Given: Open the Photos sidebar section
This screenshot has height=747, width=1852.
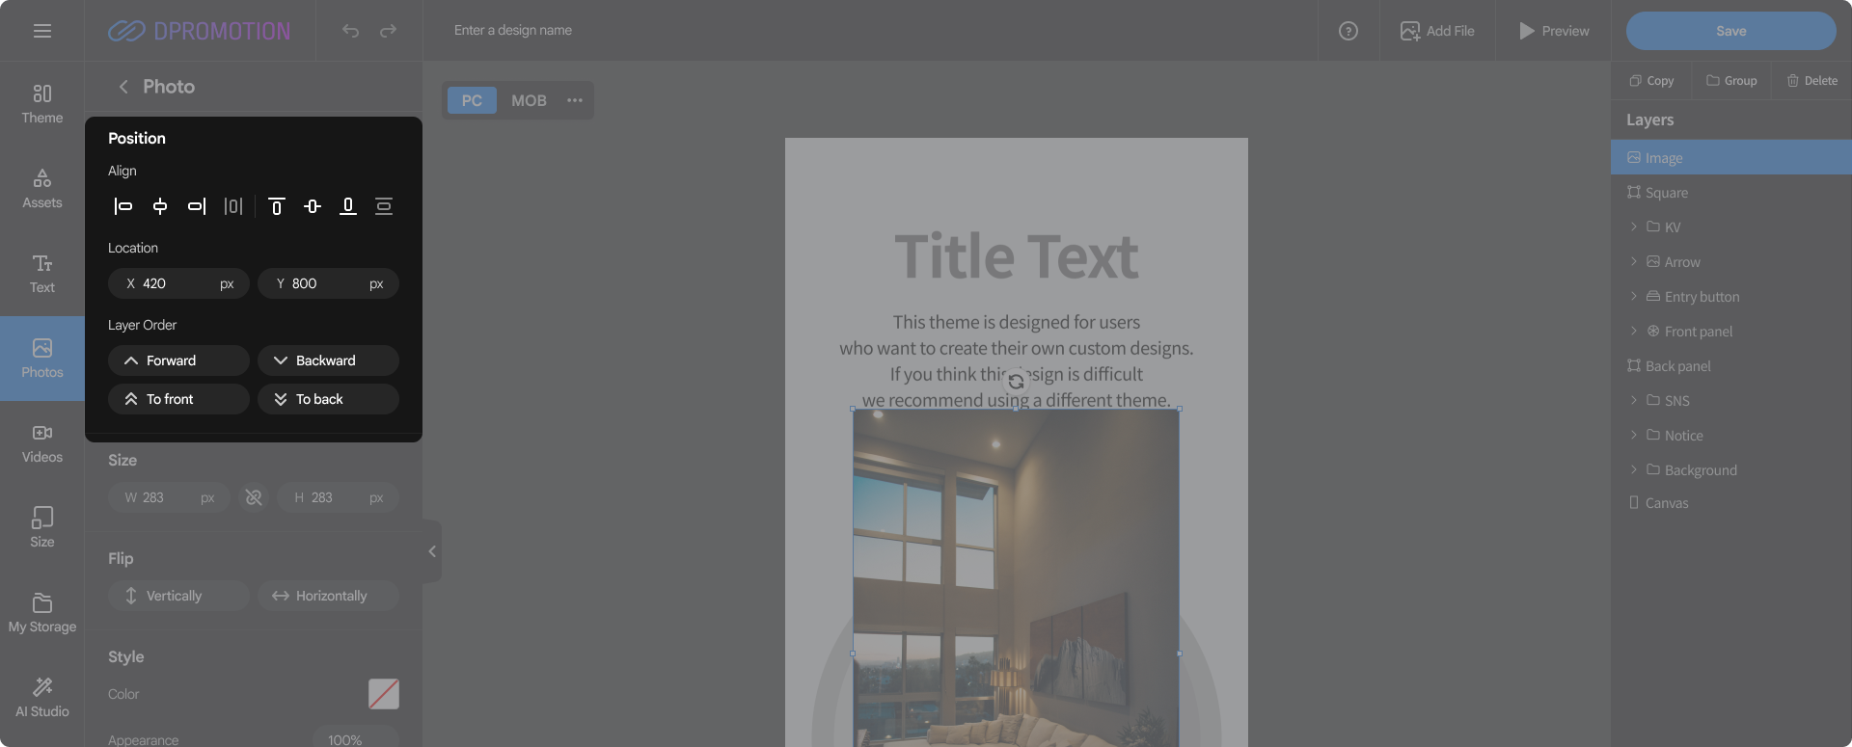Looking at the screenshot, I should tap(42, 359).
